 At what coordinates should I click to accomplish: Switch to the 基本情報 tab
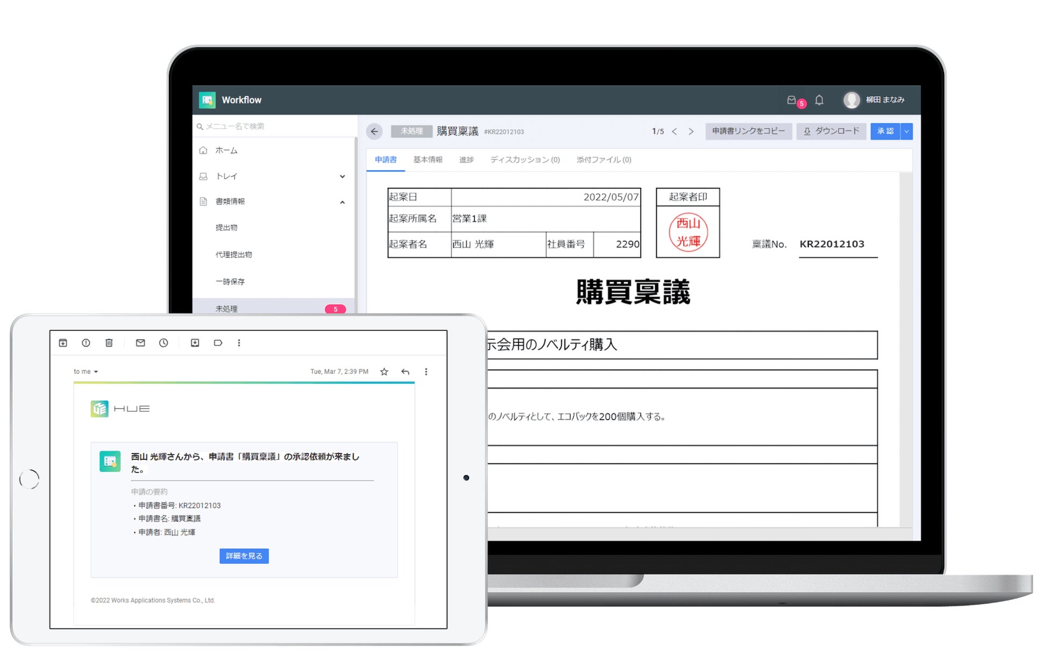coord(428,160)
